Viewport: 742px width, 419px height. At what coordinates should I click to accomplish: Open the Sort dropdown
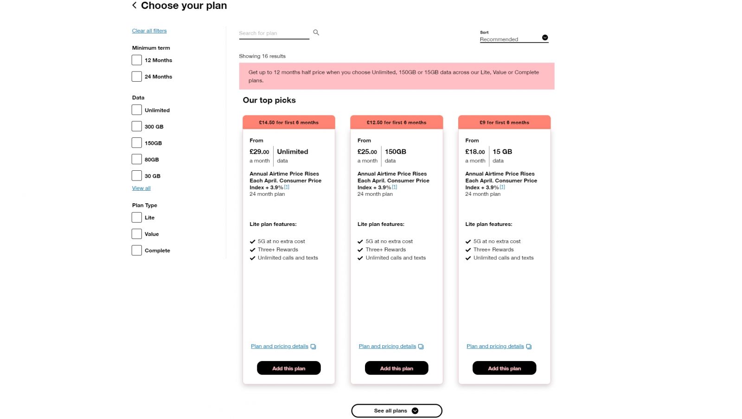[512, 39]
